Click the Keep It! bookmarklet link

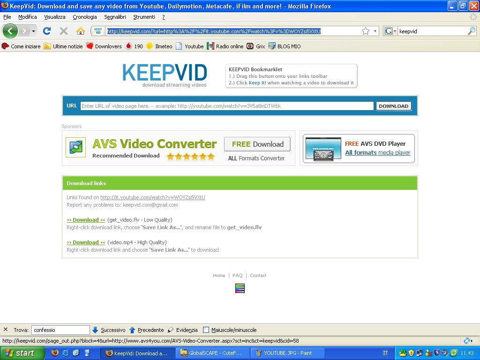(257, 82)
